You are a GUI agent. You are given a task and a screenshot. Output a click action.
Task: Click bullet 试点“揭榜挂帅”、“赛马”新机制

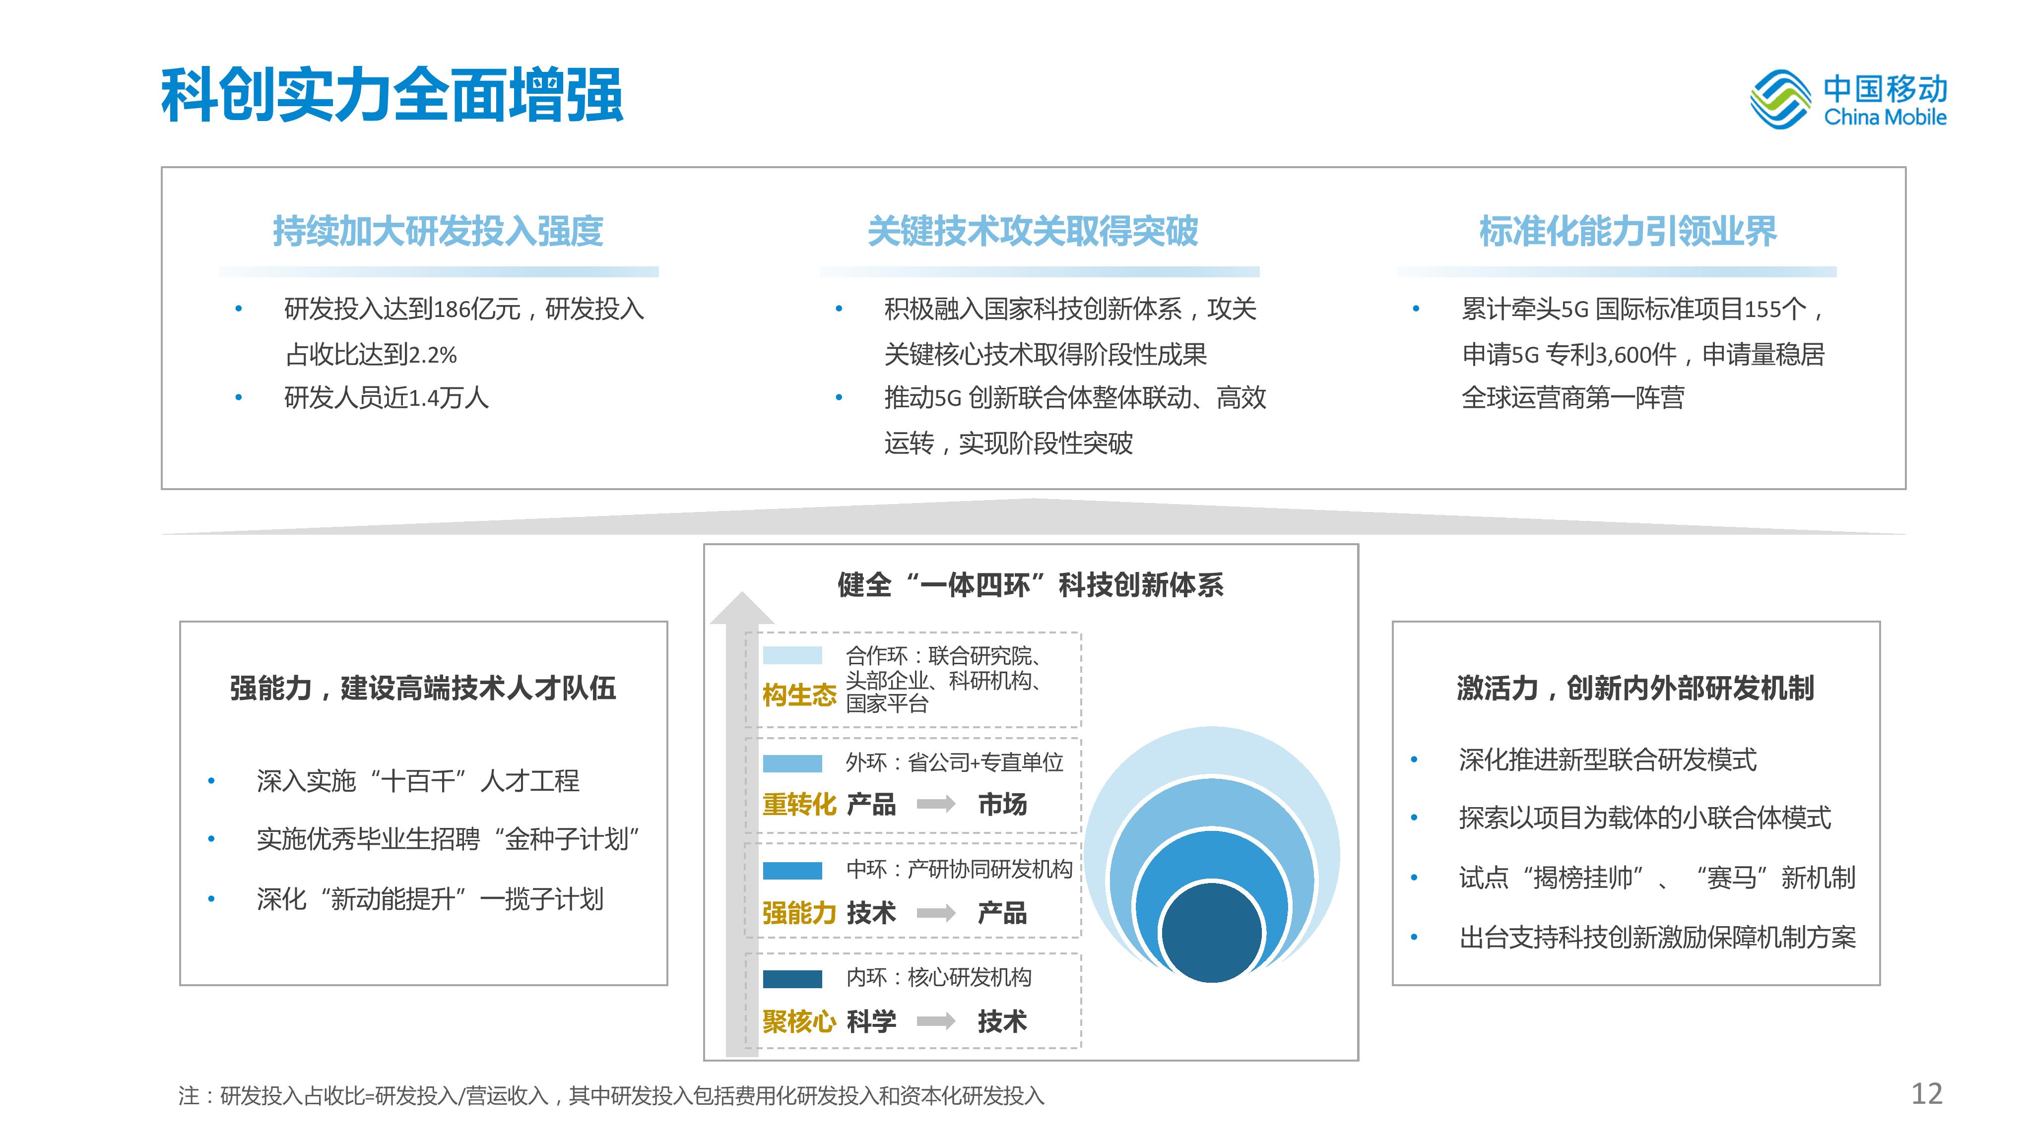point(1657,877)
